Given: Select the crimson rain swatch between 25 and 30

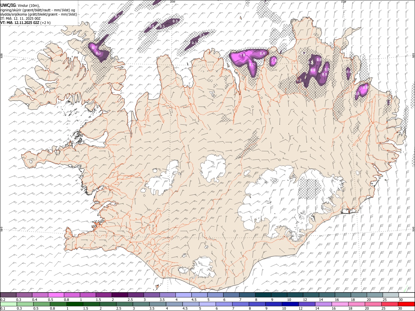Looking at the screenshot, I should point(390,304).
